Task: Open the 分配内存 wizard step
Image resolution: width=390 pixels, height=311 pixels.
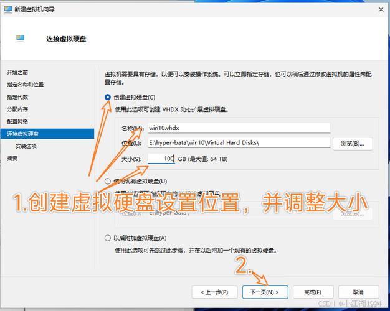Action: [17, 109]
